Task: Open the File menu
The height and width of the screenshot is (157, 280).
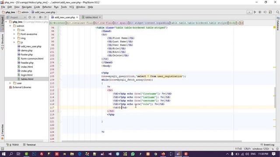Action: pos(3,7)
